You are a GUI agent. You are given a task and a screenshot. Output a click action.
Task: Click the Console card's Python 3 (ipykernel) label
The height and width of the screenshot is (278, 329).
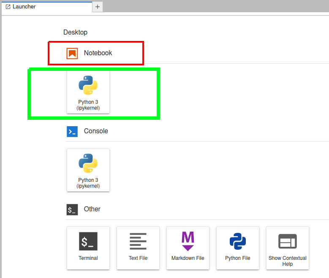coord(88,183)
